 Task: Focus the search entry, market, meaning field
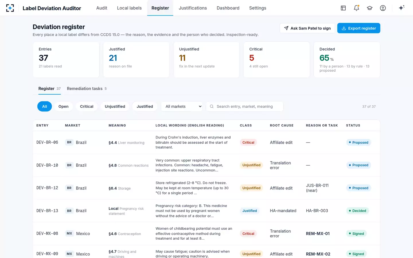[245, 106]
